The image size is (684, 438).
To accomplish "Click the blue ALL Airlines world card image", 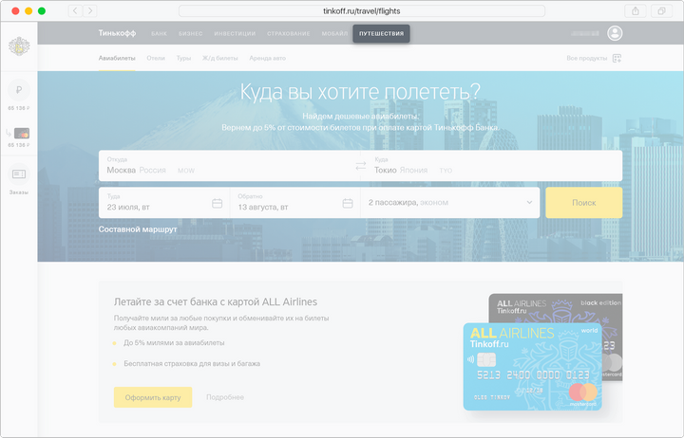I will (532, 367).
